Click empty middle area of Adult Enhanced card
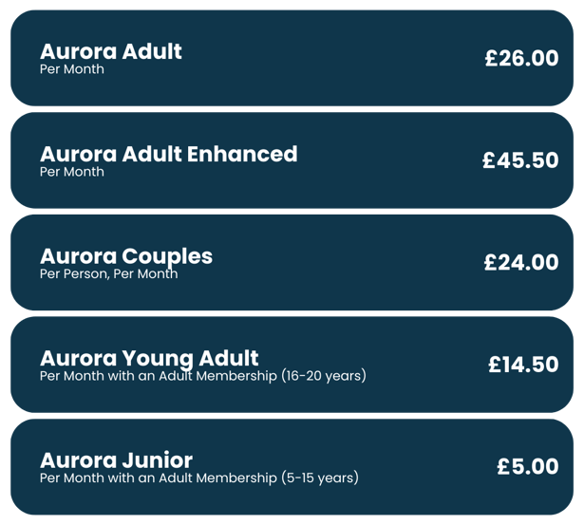584x525 pixels. coord(389,161)
